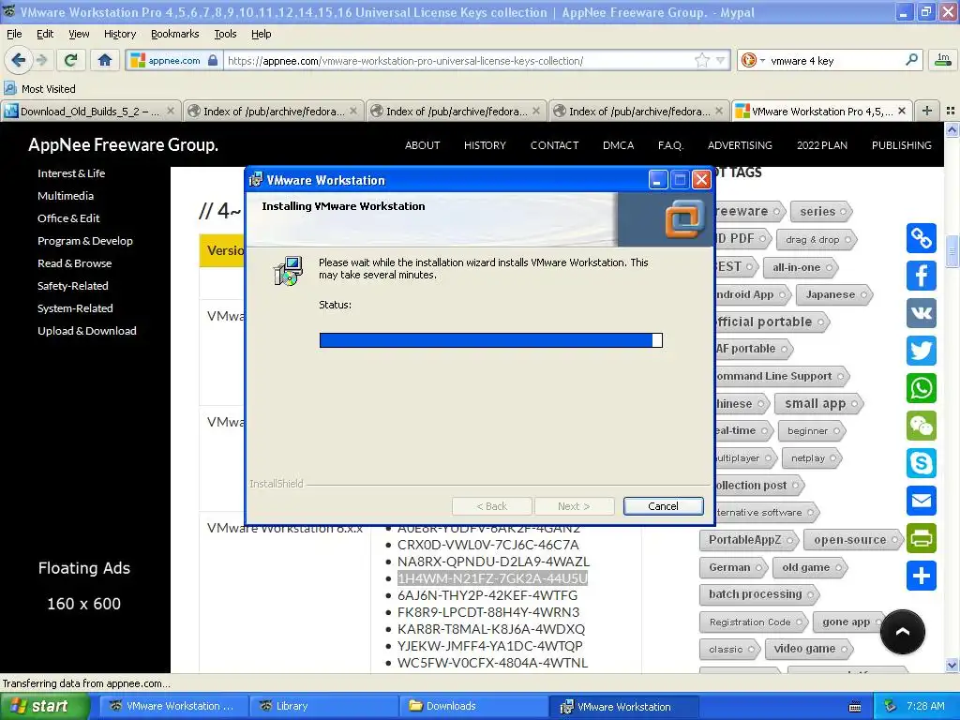Open the Program & Develop category

(85, 241)
